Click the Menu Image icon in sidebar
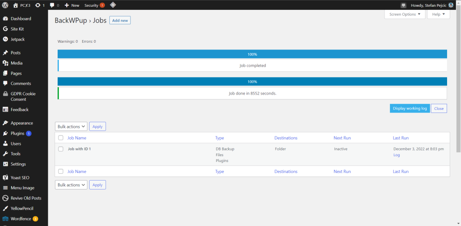Screen dimensions: 461x226 point(5,188)
